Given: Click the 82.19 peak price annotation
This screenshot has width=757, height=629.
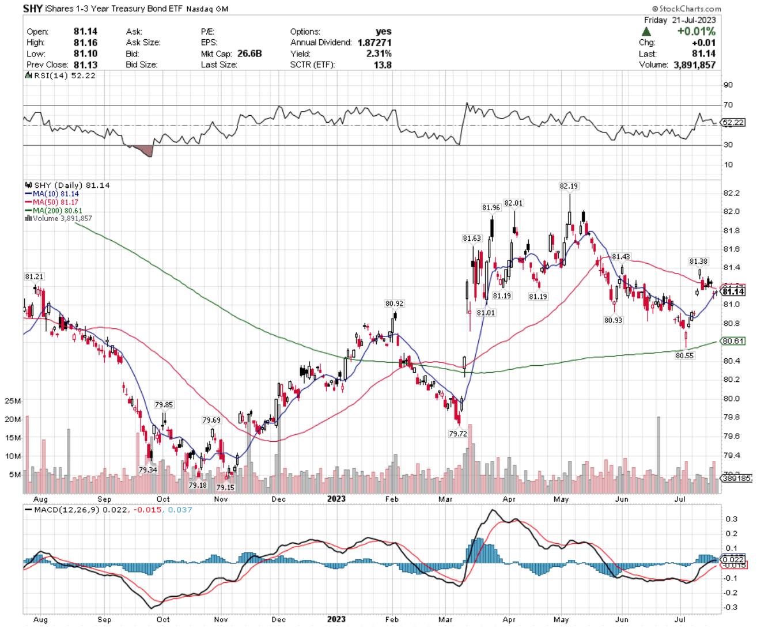Looking at the screenshot, I should [569, 186].
